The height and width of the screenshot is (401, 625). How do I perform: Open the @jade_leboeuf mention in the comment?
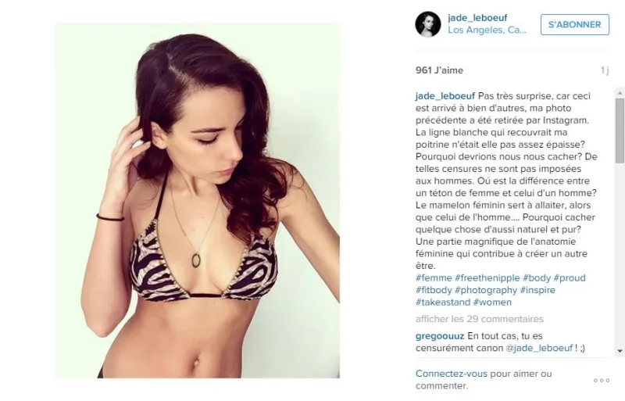coord(539,348)
